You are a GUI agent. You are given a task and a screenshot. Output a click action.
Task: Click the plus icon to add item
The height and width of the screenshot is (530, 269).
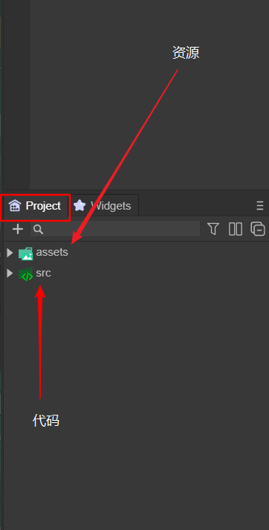tap(18, 229)
